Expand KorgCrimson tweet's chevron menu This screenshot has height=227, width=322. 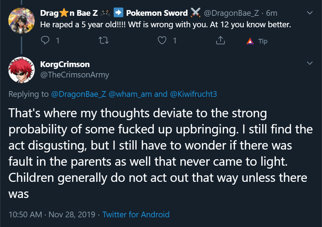tap(310, 63)
